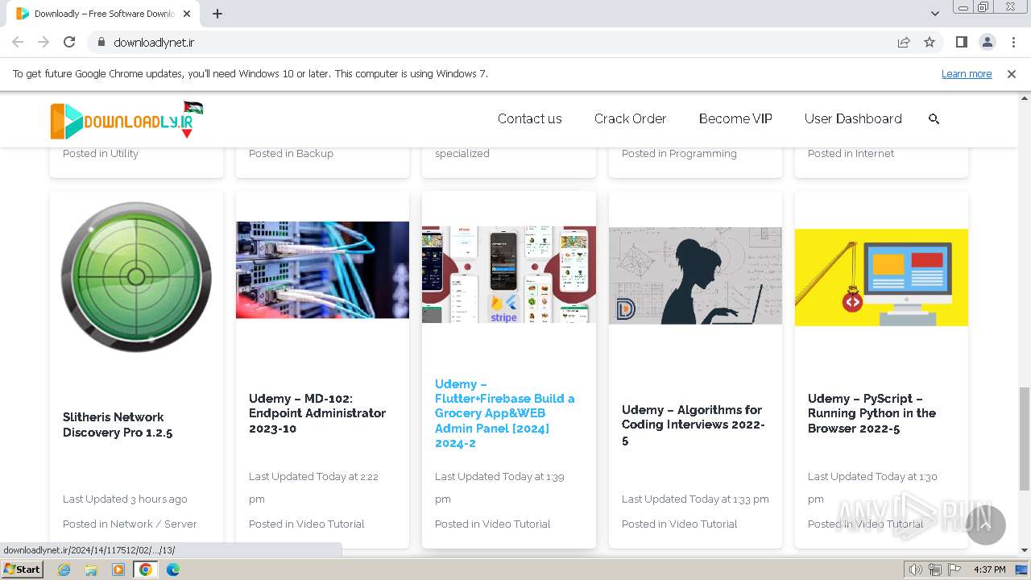Screen dimensions: 1031x580
Task: Open the Programming category link
Action: (x=702, y=153)
